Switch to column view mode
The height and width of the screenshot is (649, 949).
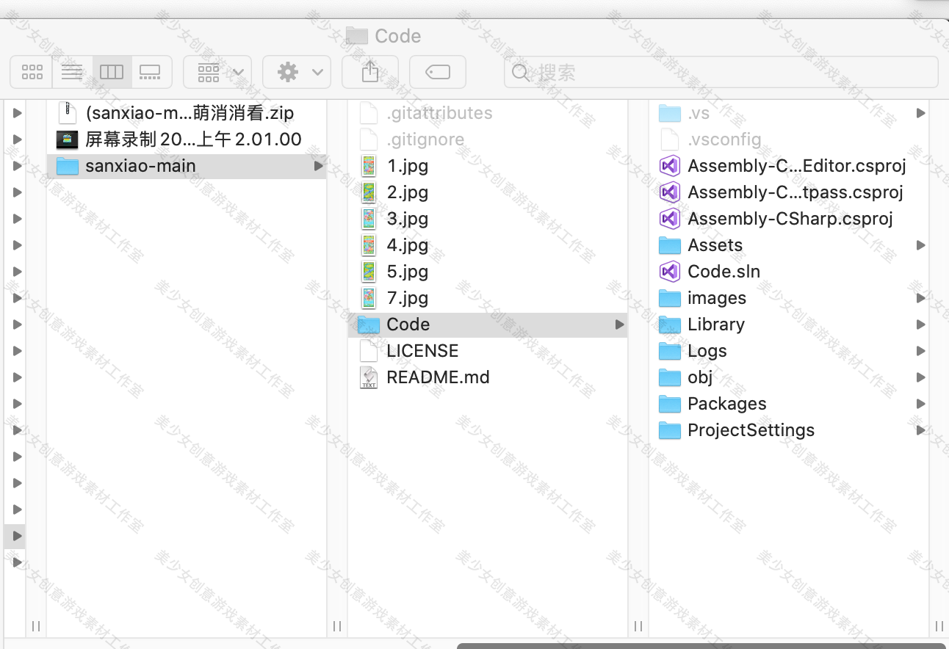point(112,72)
